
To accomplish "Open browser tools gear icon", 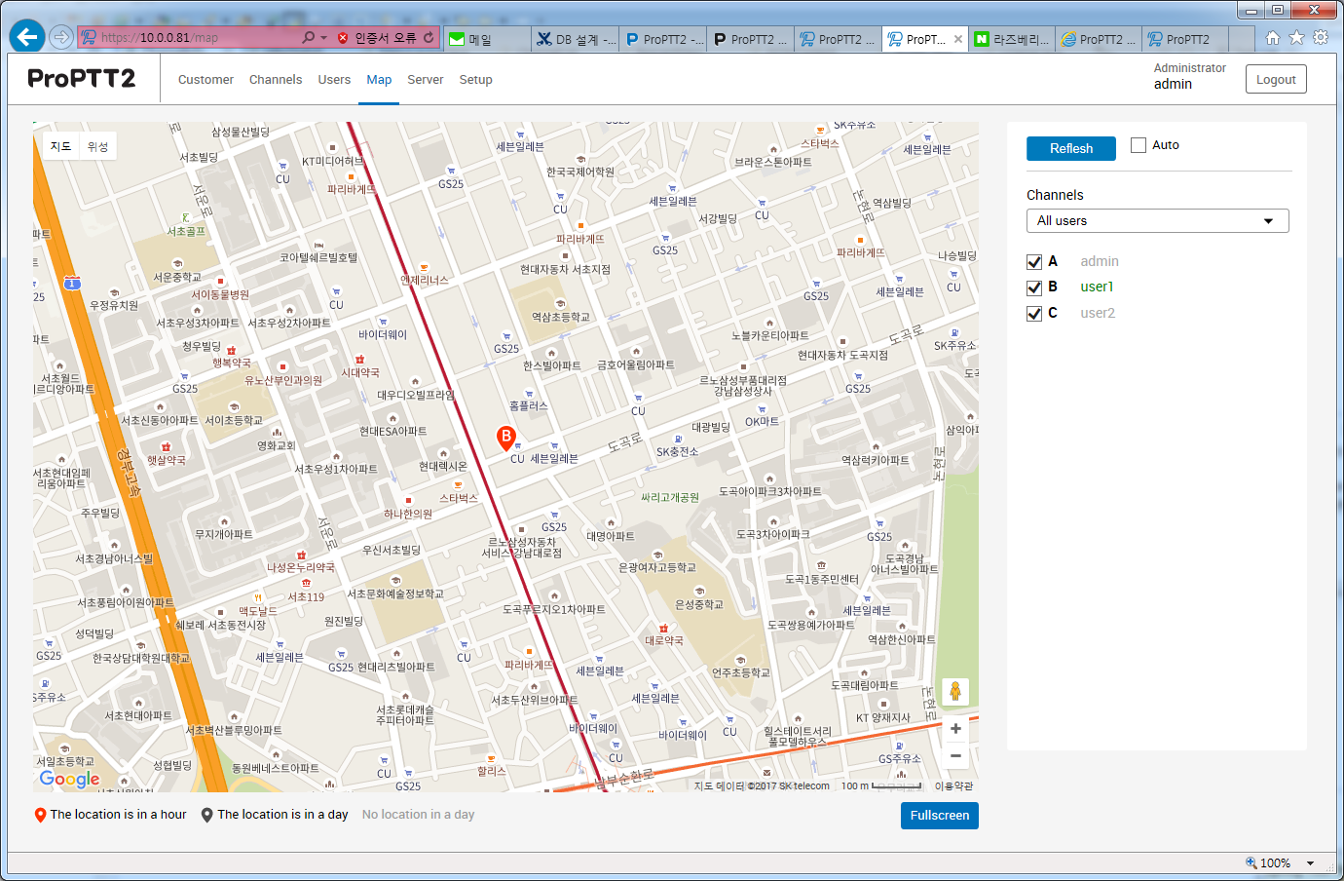I will point(1321,38).
